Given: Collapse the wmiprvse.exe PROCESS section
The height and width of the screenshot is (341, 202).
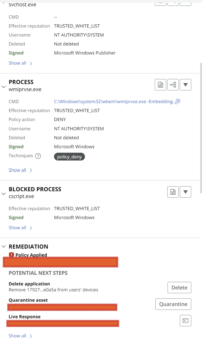Looking at the screenshot, I should click(4, 86).
